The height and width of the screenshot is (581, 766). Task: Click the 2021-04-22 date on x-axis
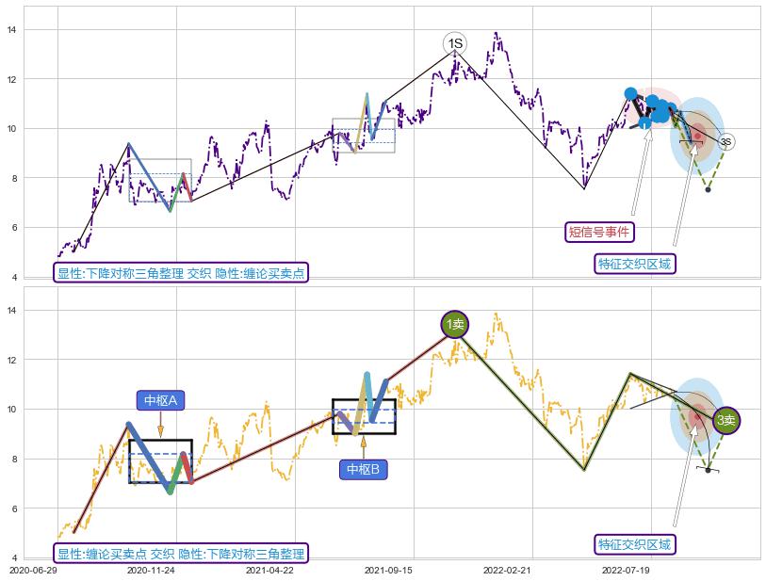click(x=269, y=570)
